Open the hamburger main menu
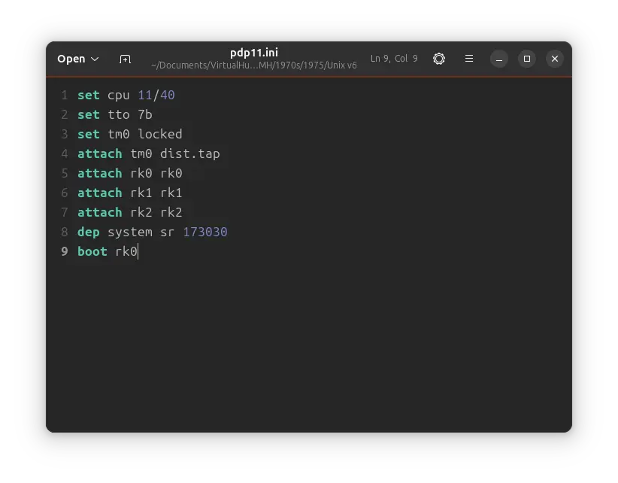The width and height of the screenshot is (618, 483). pos(469,59)
